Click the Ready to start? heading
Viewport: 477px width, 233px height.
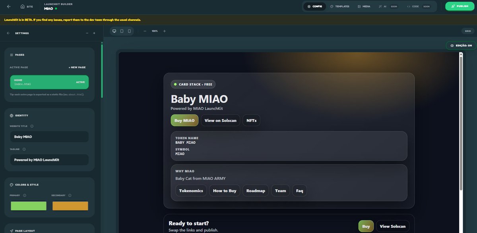(189, 223)
